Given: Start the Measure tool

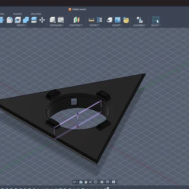Looking at the screenshot, I should point(91,20).
